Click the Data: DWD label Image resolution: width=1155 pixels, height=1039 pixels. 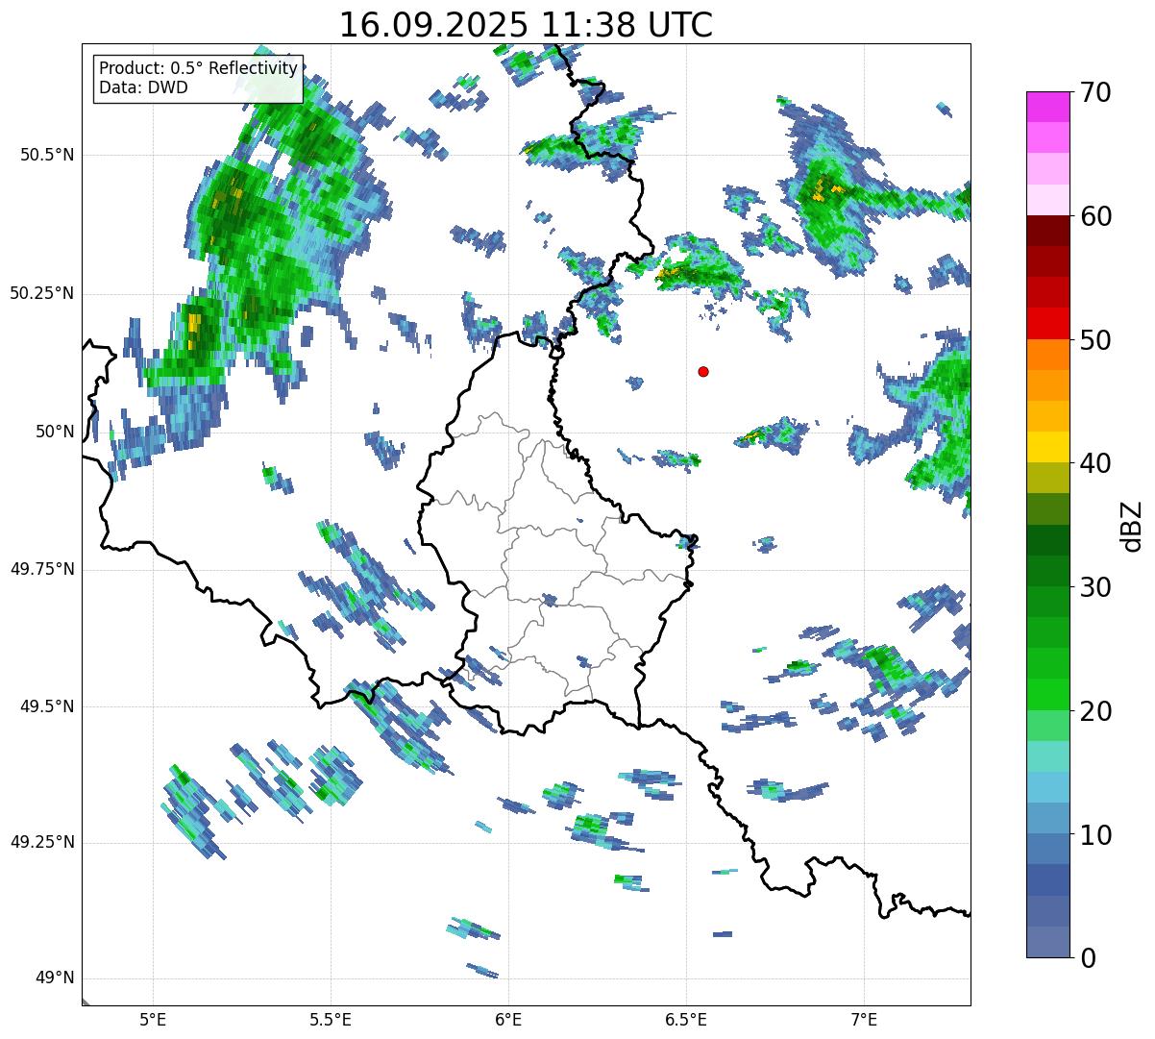click(x=143, y=87)
